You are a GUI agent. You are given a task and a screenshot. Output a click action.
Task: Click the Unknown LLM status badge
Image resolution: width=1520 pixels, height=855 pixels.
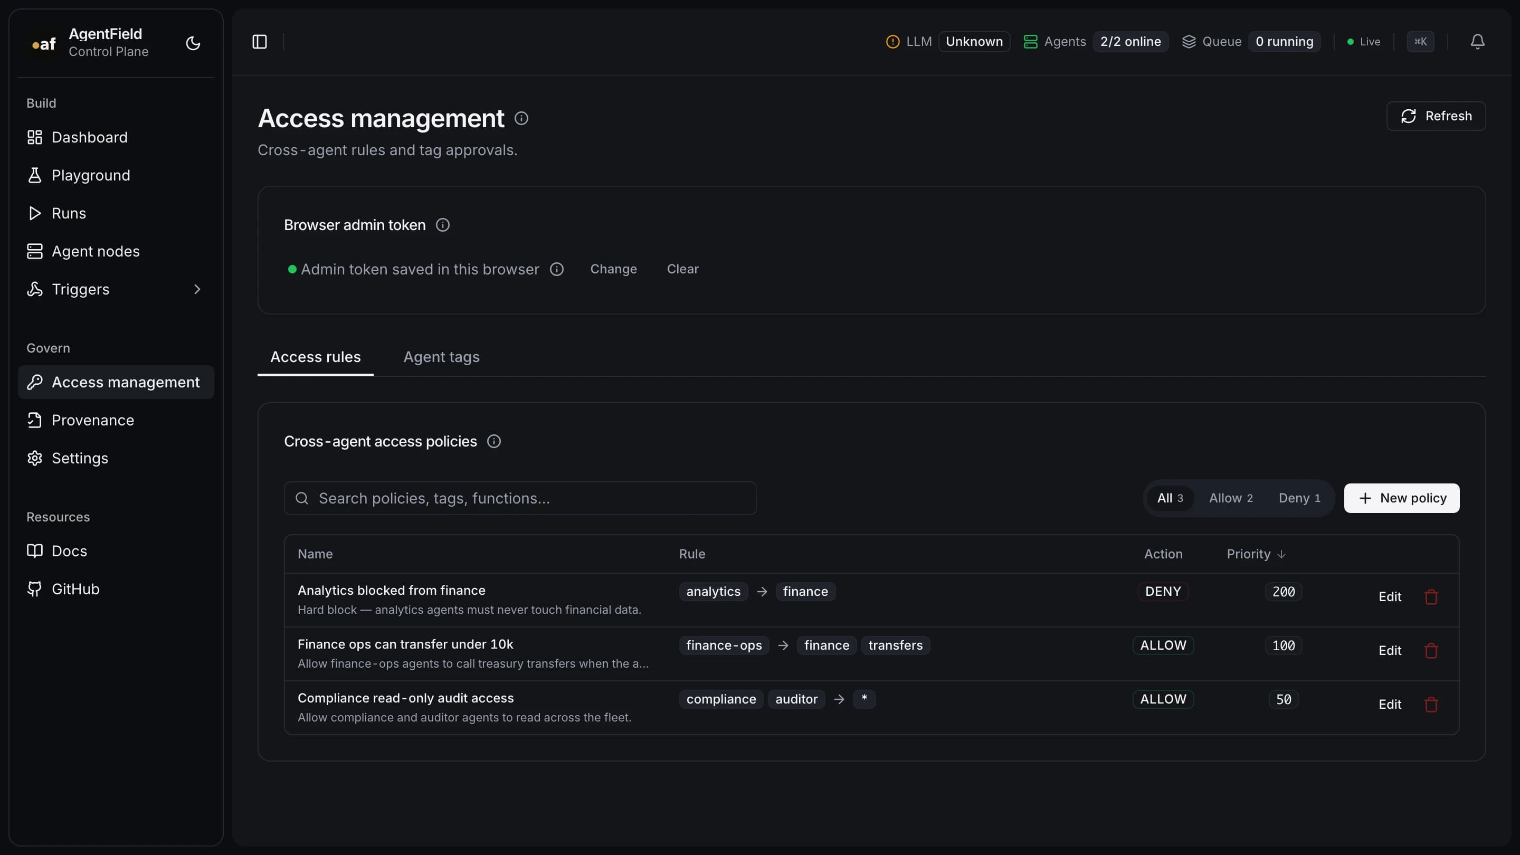(x=974, y=41)
